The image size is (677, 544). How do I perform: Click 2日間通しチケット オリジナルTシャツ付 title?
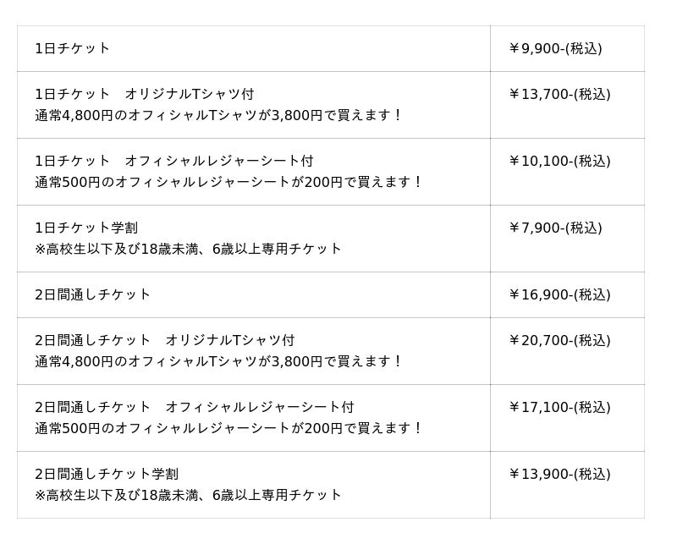pyautogui.click(x=165, y=340)
